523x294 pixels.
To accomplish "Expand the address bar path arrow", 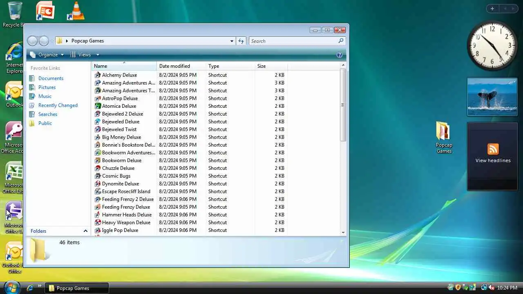I will click(x=67, y=41).
